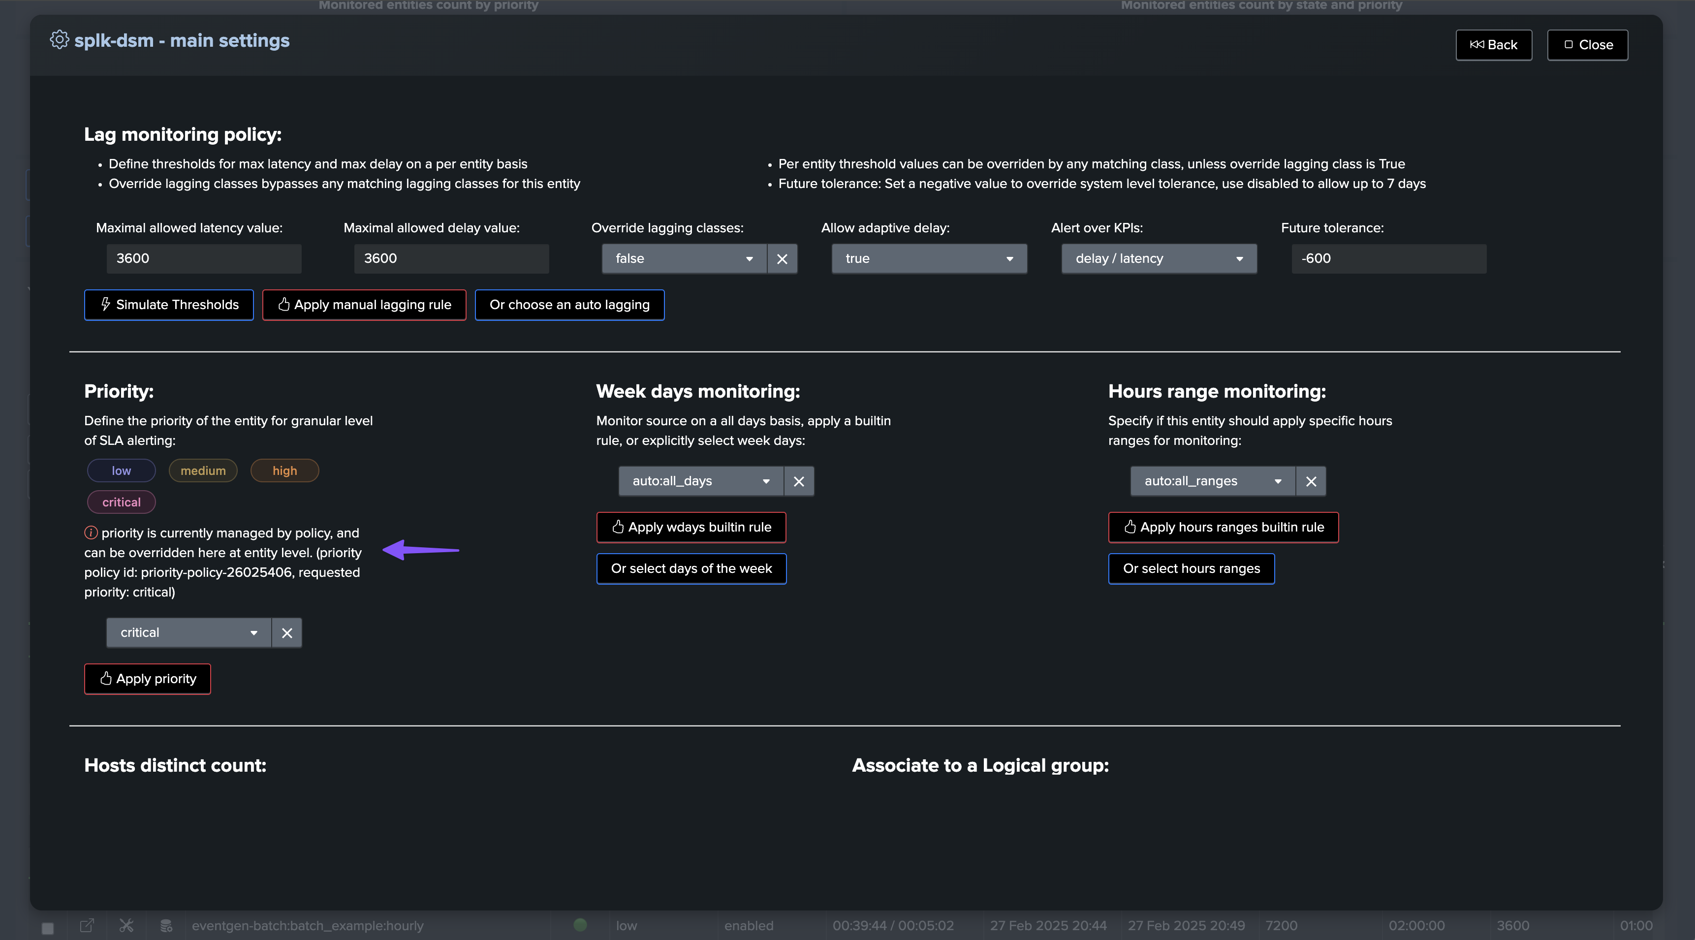
Task: Go back using the Back button
Action: [1493, 45]
